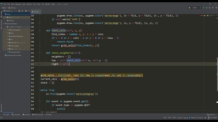Open the Refactor menu
Screen dimensions: 218x122
click(29, 4)
